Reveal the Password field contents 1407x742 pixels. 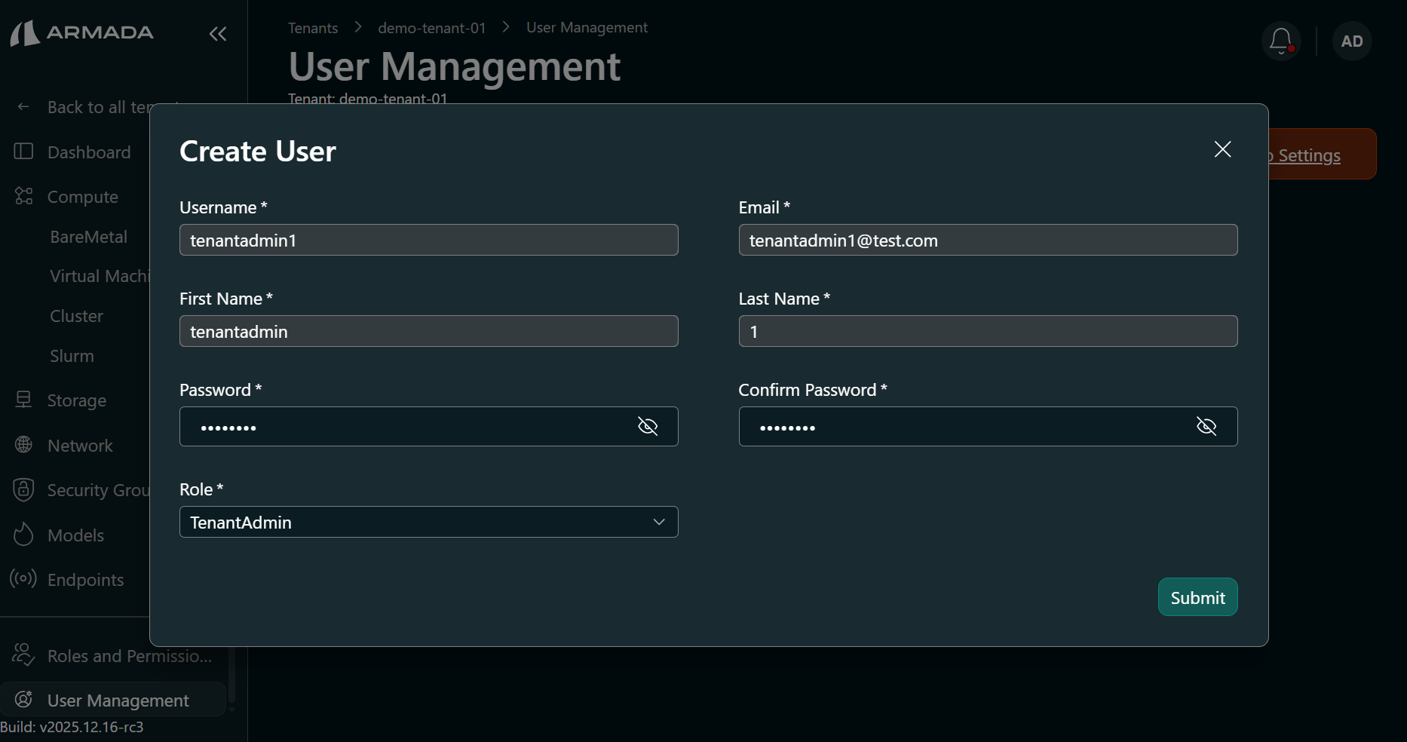[x=648, y=426]
